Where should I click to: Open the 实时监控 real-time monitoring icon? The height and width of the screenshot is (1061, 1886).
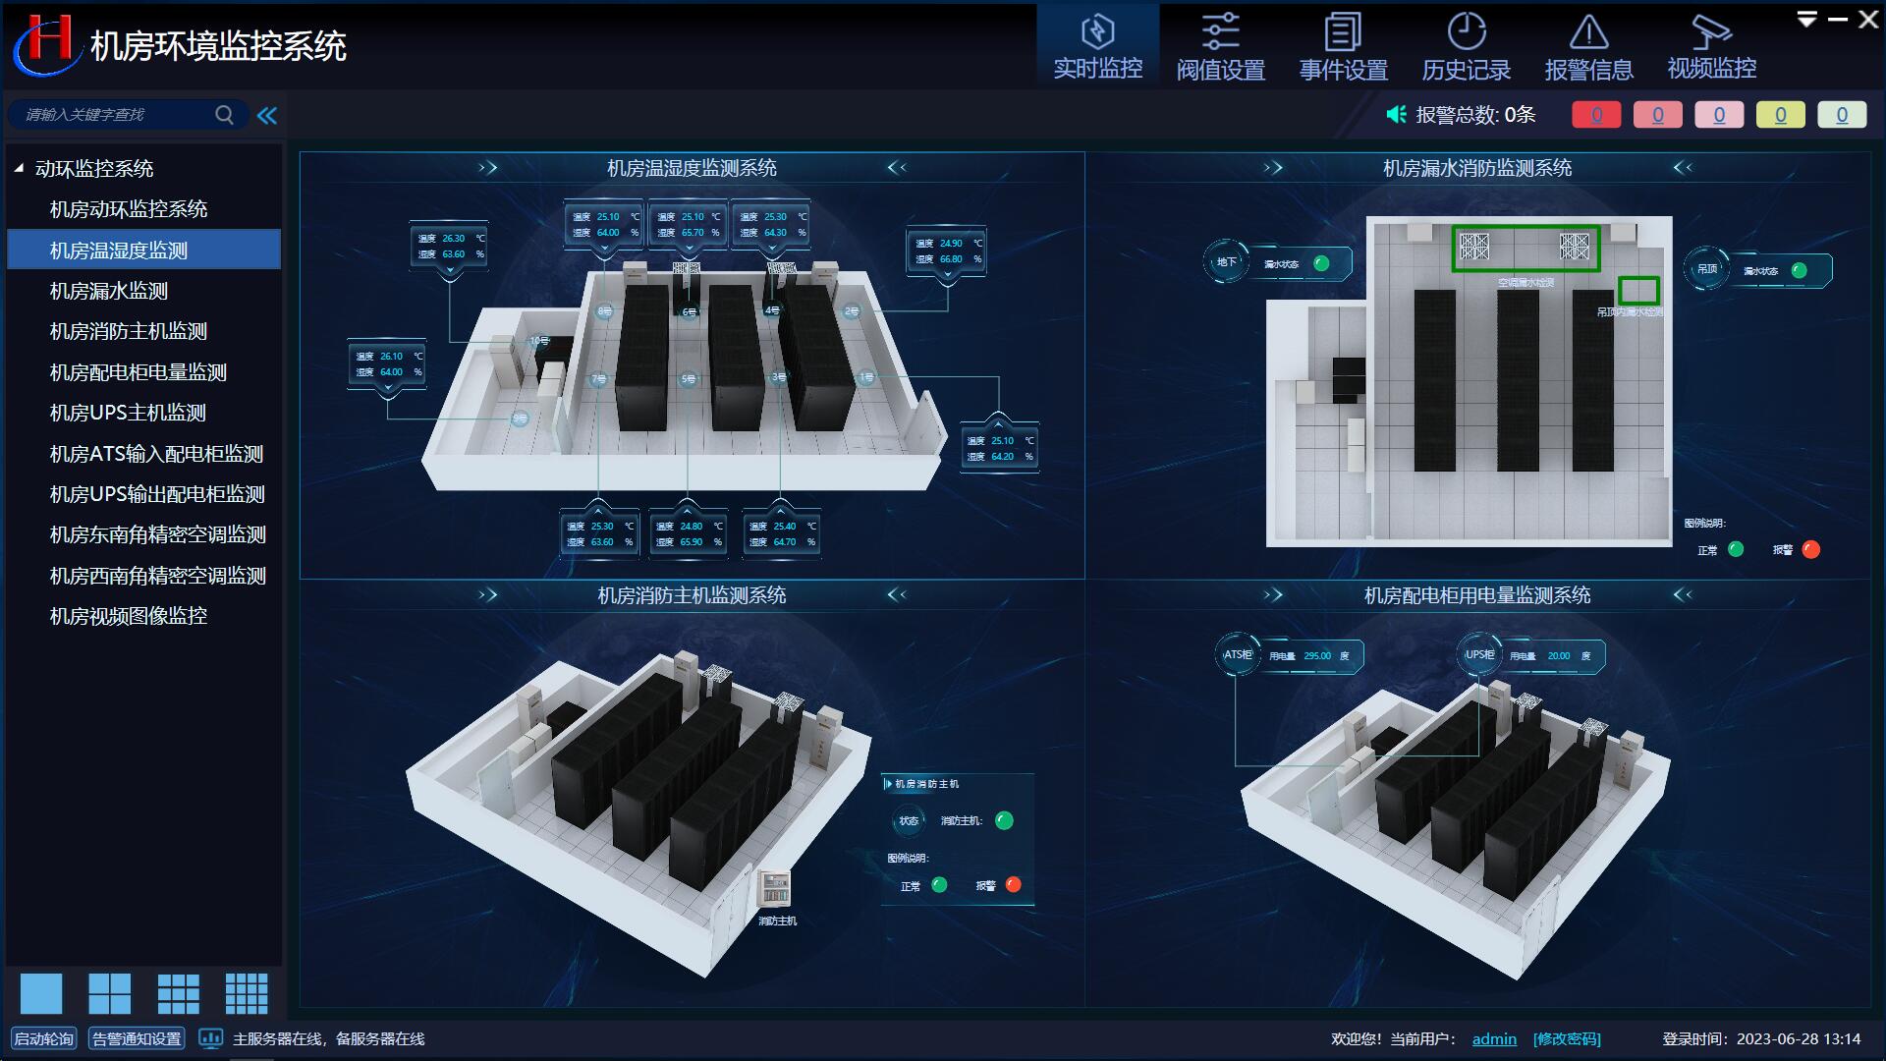[x=1097, y=32]
